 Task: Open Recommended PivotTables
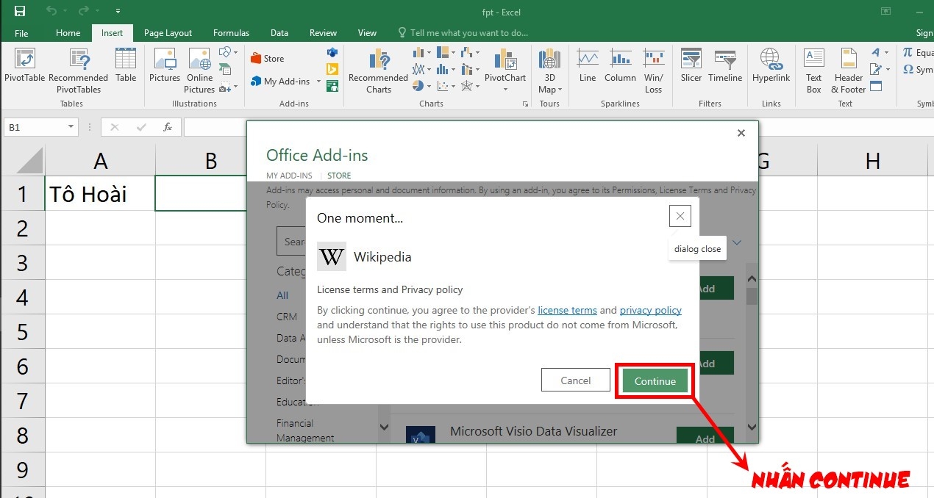tap(79, 71)
